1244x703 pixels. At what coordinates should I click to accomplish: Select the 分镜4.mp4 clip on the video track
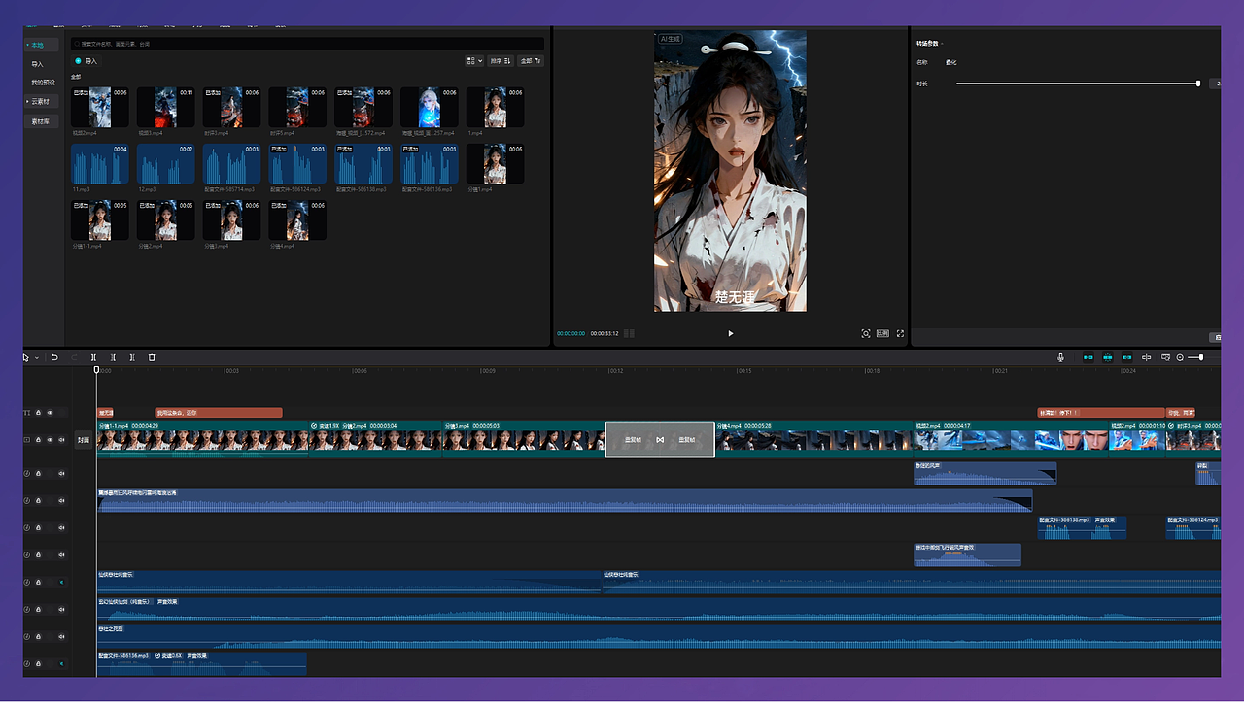coord(814,440)
